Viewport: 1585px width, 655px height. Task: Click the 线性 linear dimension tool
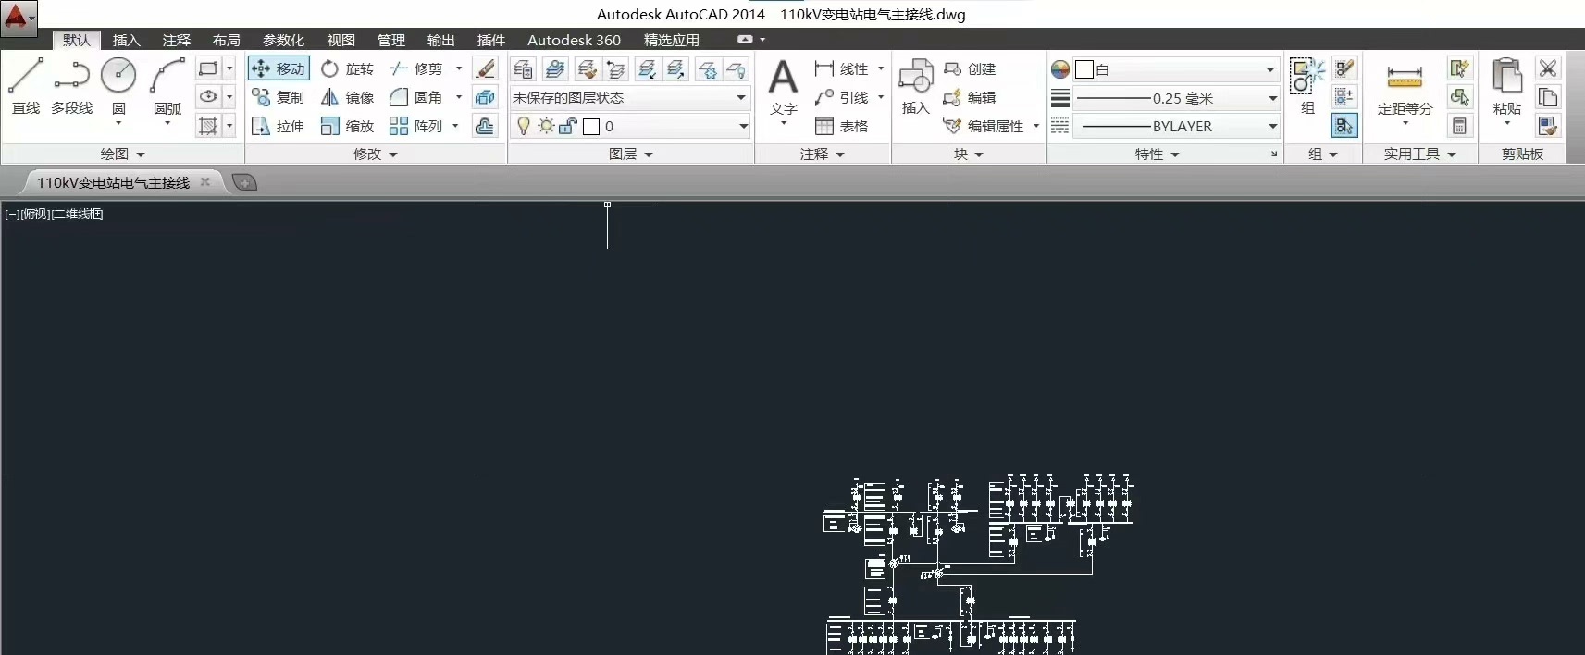pyautogui.click(x=842, y=68)
